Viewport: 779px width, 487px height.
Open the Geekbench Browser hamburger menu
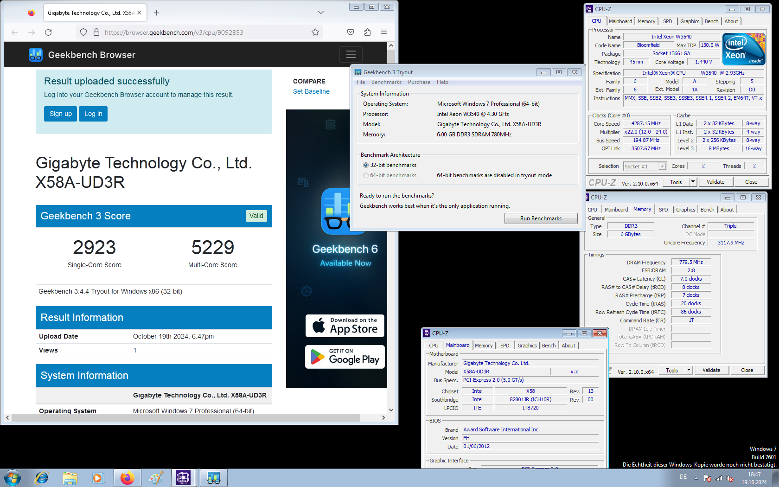(351, 54)
